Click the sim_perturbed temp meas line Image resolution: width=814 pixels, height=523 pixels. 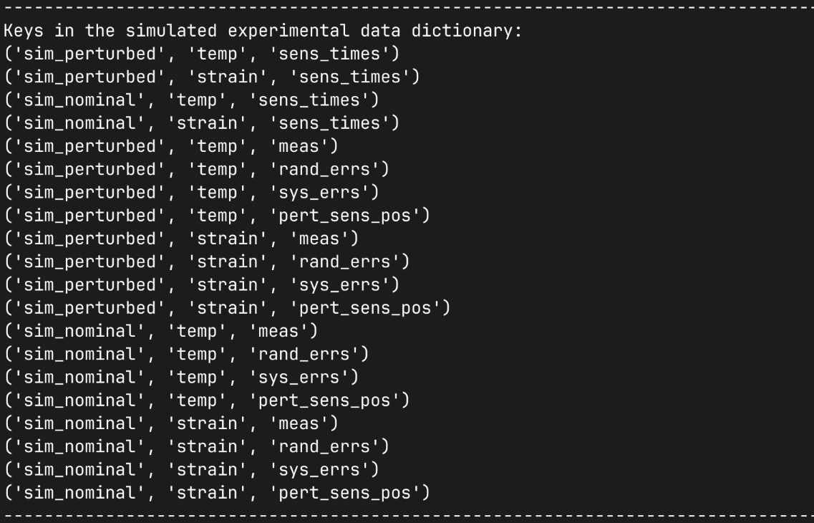171,146
